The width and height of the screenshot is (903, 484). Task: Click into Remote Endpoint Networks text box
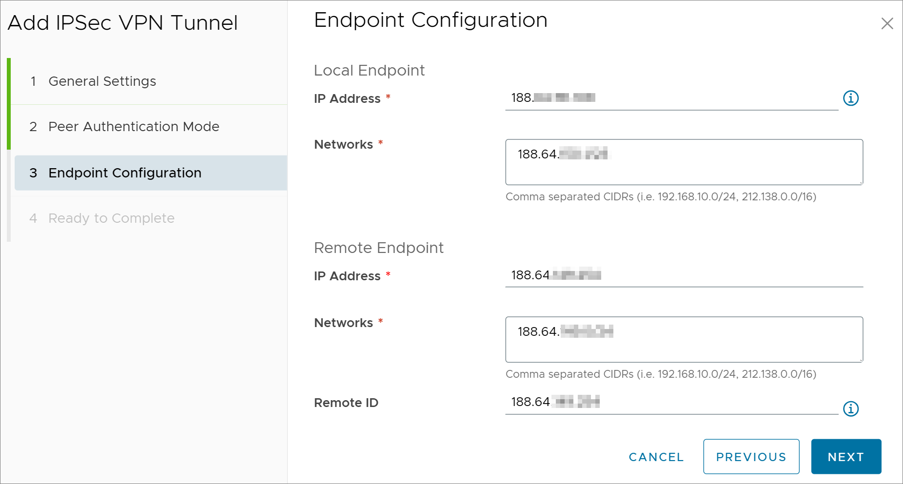pyautogui.click(x=684, y=339)
